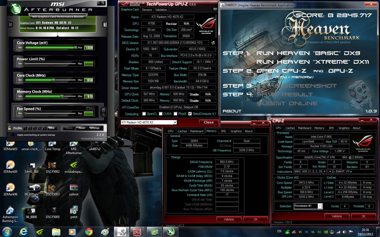Screen dimensions: 380x237
Task: Click the Afterburner Reset button
Action: [x=82, y=128]
